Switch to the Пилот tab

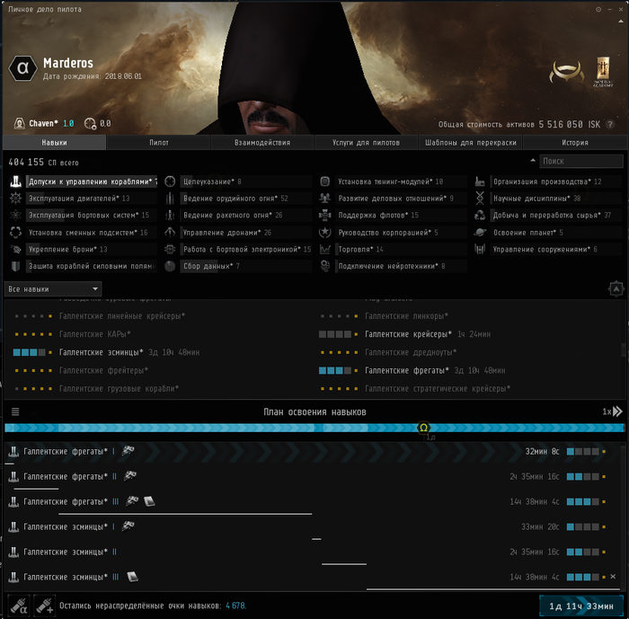point(158,142)
